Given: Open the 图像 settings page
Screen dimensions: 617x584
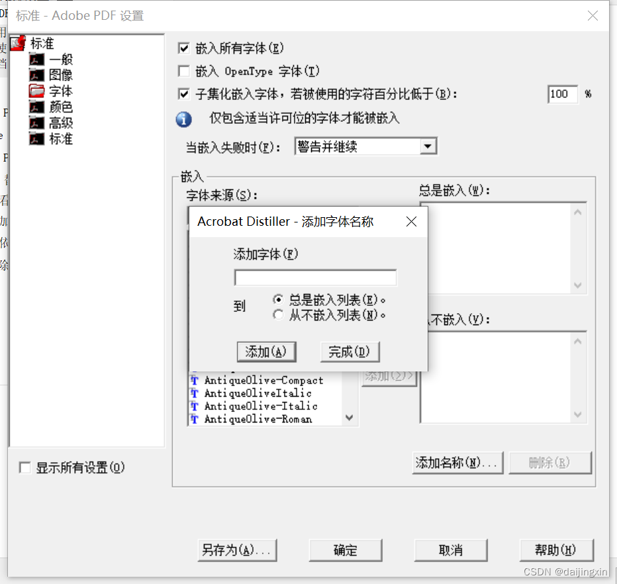Looking at the screenshot, I should [61, 75].
